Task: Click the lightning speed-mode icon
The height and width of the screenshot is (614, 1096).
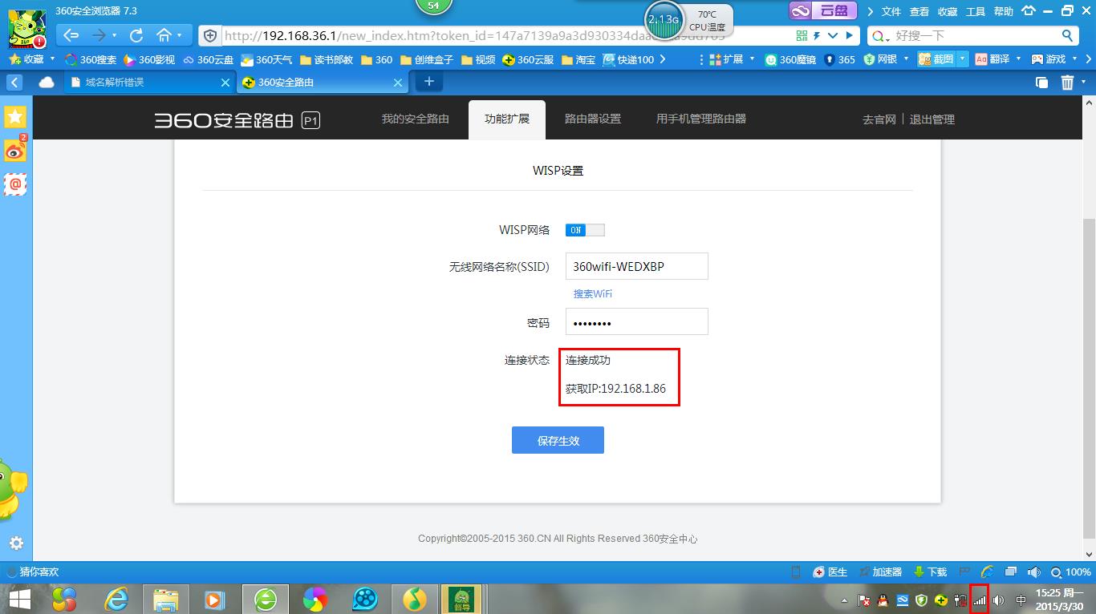Action: (817, 36)
